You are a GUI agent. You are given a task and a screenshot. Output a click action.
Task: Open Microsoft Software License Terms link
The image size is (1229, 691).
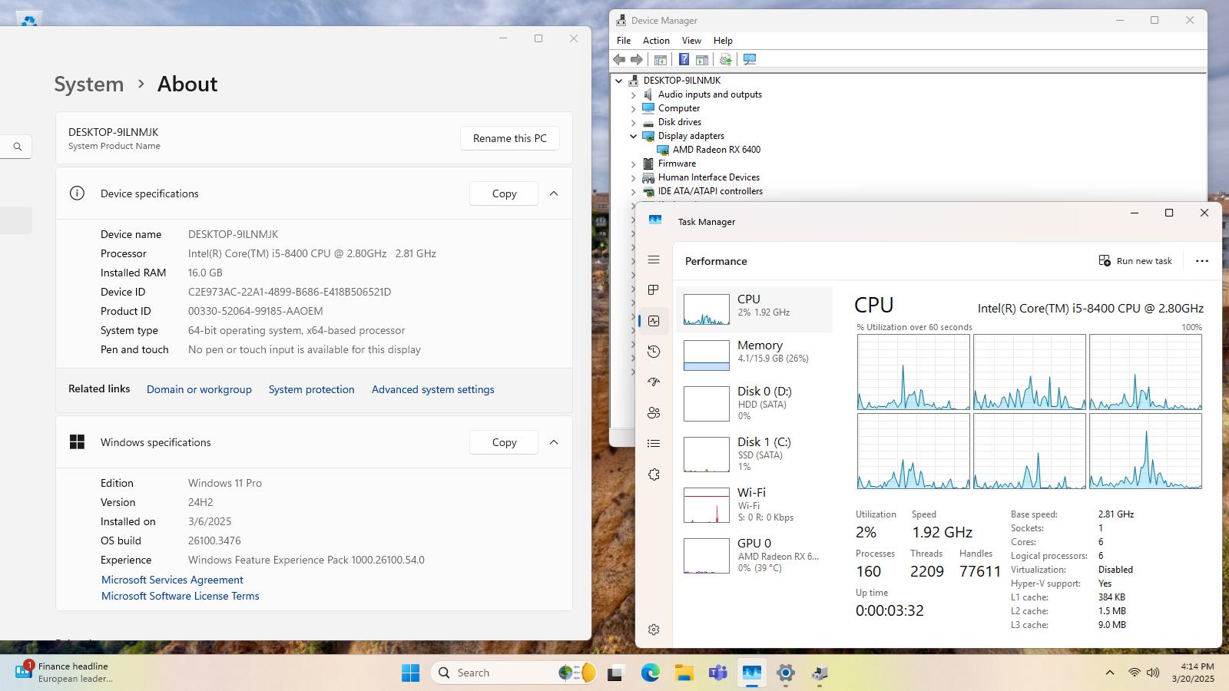pos(181,596)
